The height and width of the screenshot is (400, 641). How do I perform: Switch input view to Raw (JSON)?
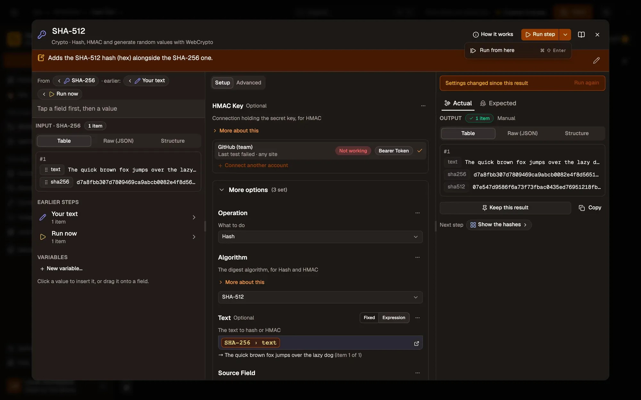[x=118, y=141]
